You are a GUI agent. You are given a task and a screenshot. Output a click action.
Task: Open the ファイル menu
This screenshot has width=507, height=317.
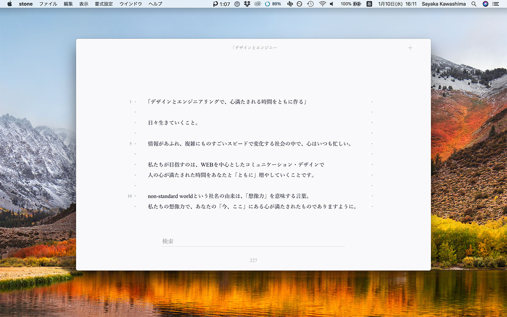pos(48,4)
